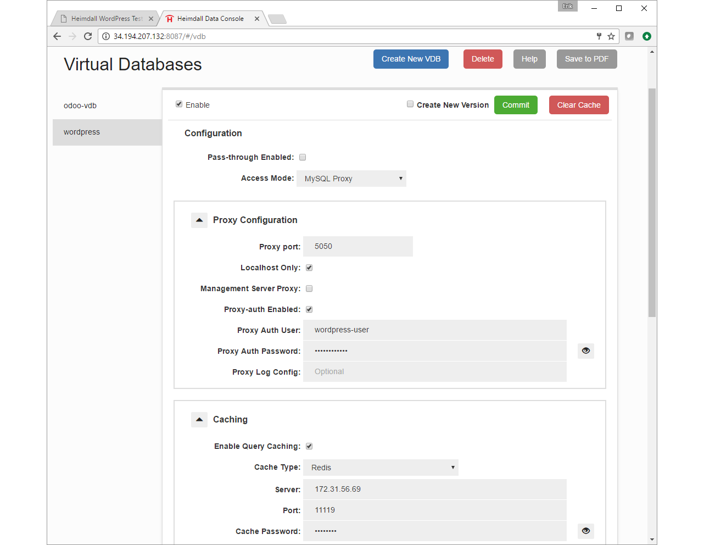Uncheck Localhost Only checkbox
Screen dimensions: 704x545
(309, 268)
